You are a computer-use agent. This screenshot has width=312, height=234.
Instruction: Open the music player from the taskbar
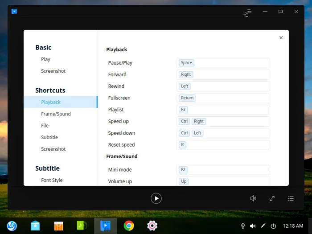pos(82,226)
